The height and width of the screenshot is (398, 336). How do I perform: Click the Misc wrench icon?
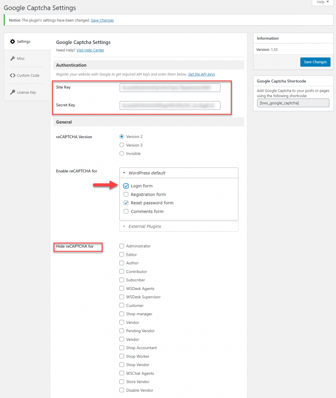(12, 58)
